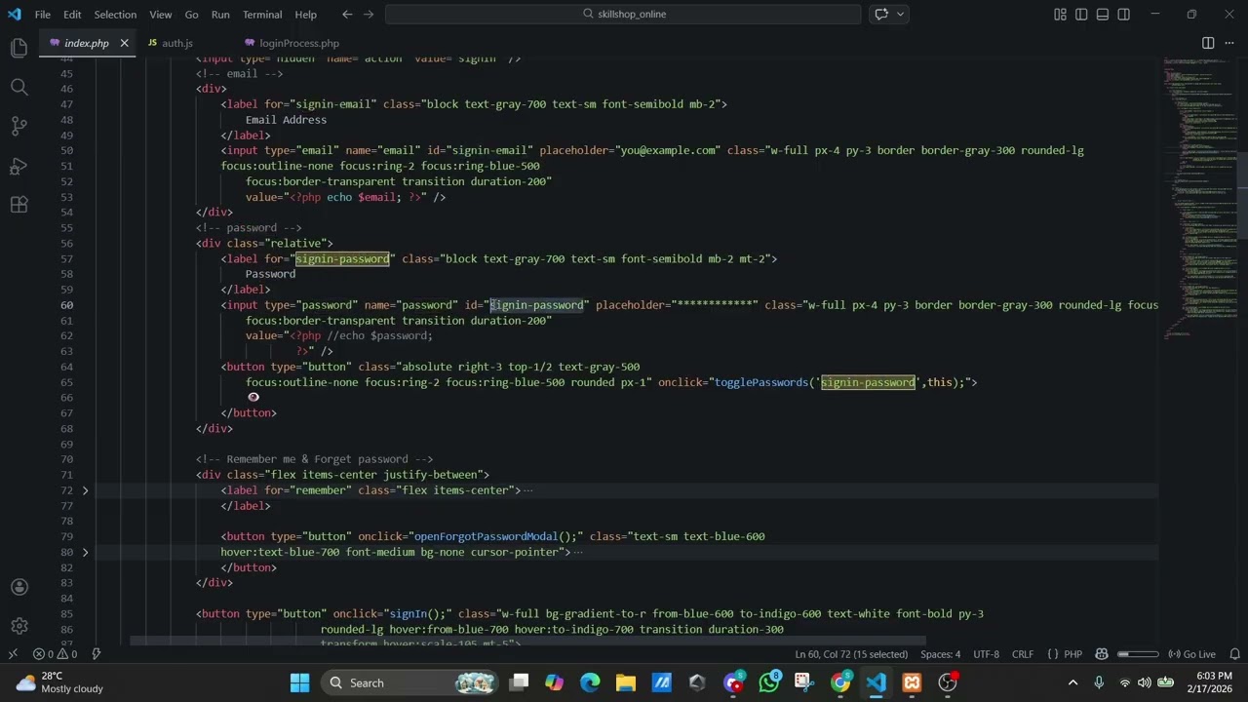Open the Manage gear icon
Viewport: 1248px width, 702px height.
click(19, 626)
